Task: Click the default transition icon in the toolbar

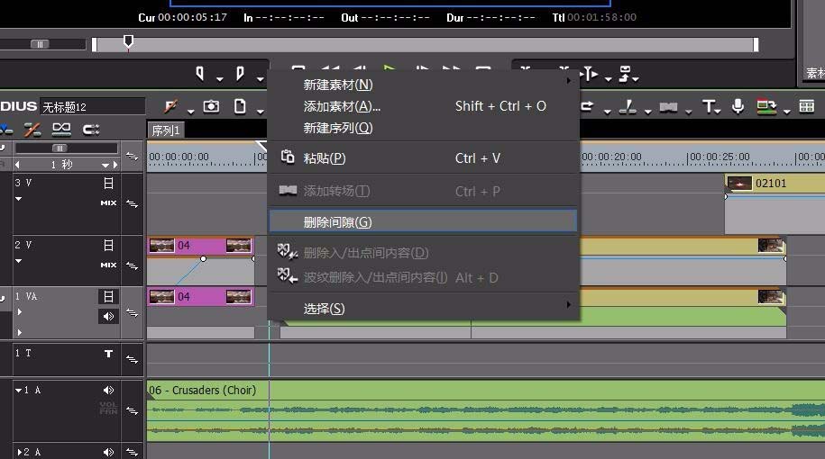Action: [x=669, y=107]
